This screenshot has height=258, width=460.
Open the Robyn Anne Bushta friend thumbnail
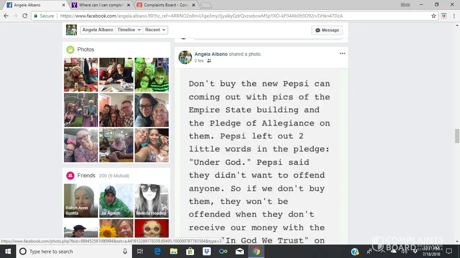(81, 201)
